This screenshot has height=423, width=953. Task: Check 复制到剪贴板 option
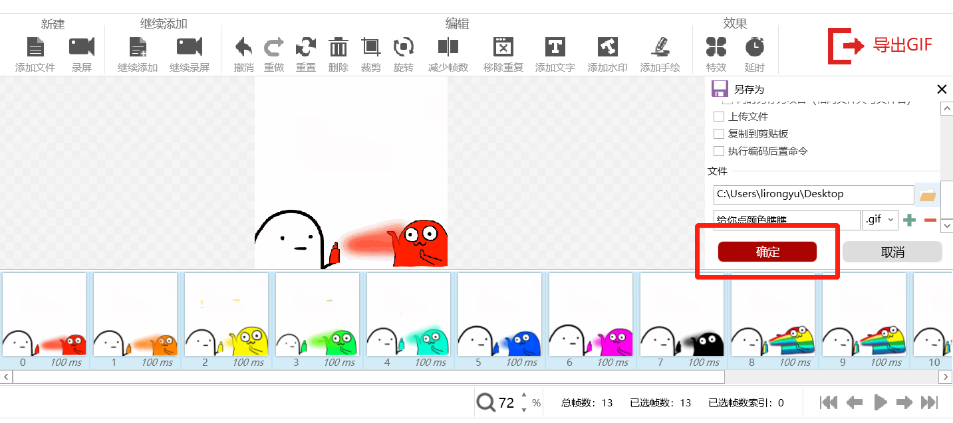point(718,133)
